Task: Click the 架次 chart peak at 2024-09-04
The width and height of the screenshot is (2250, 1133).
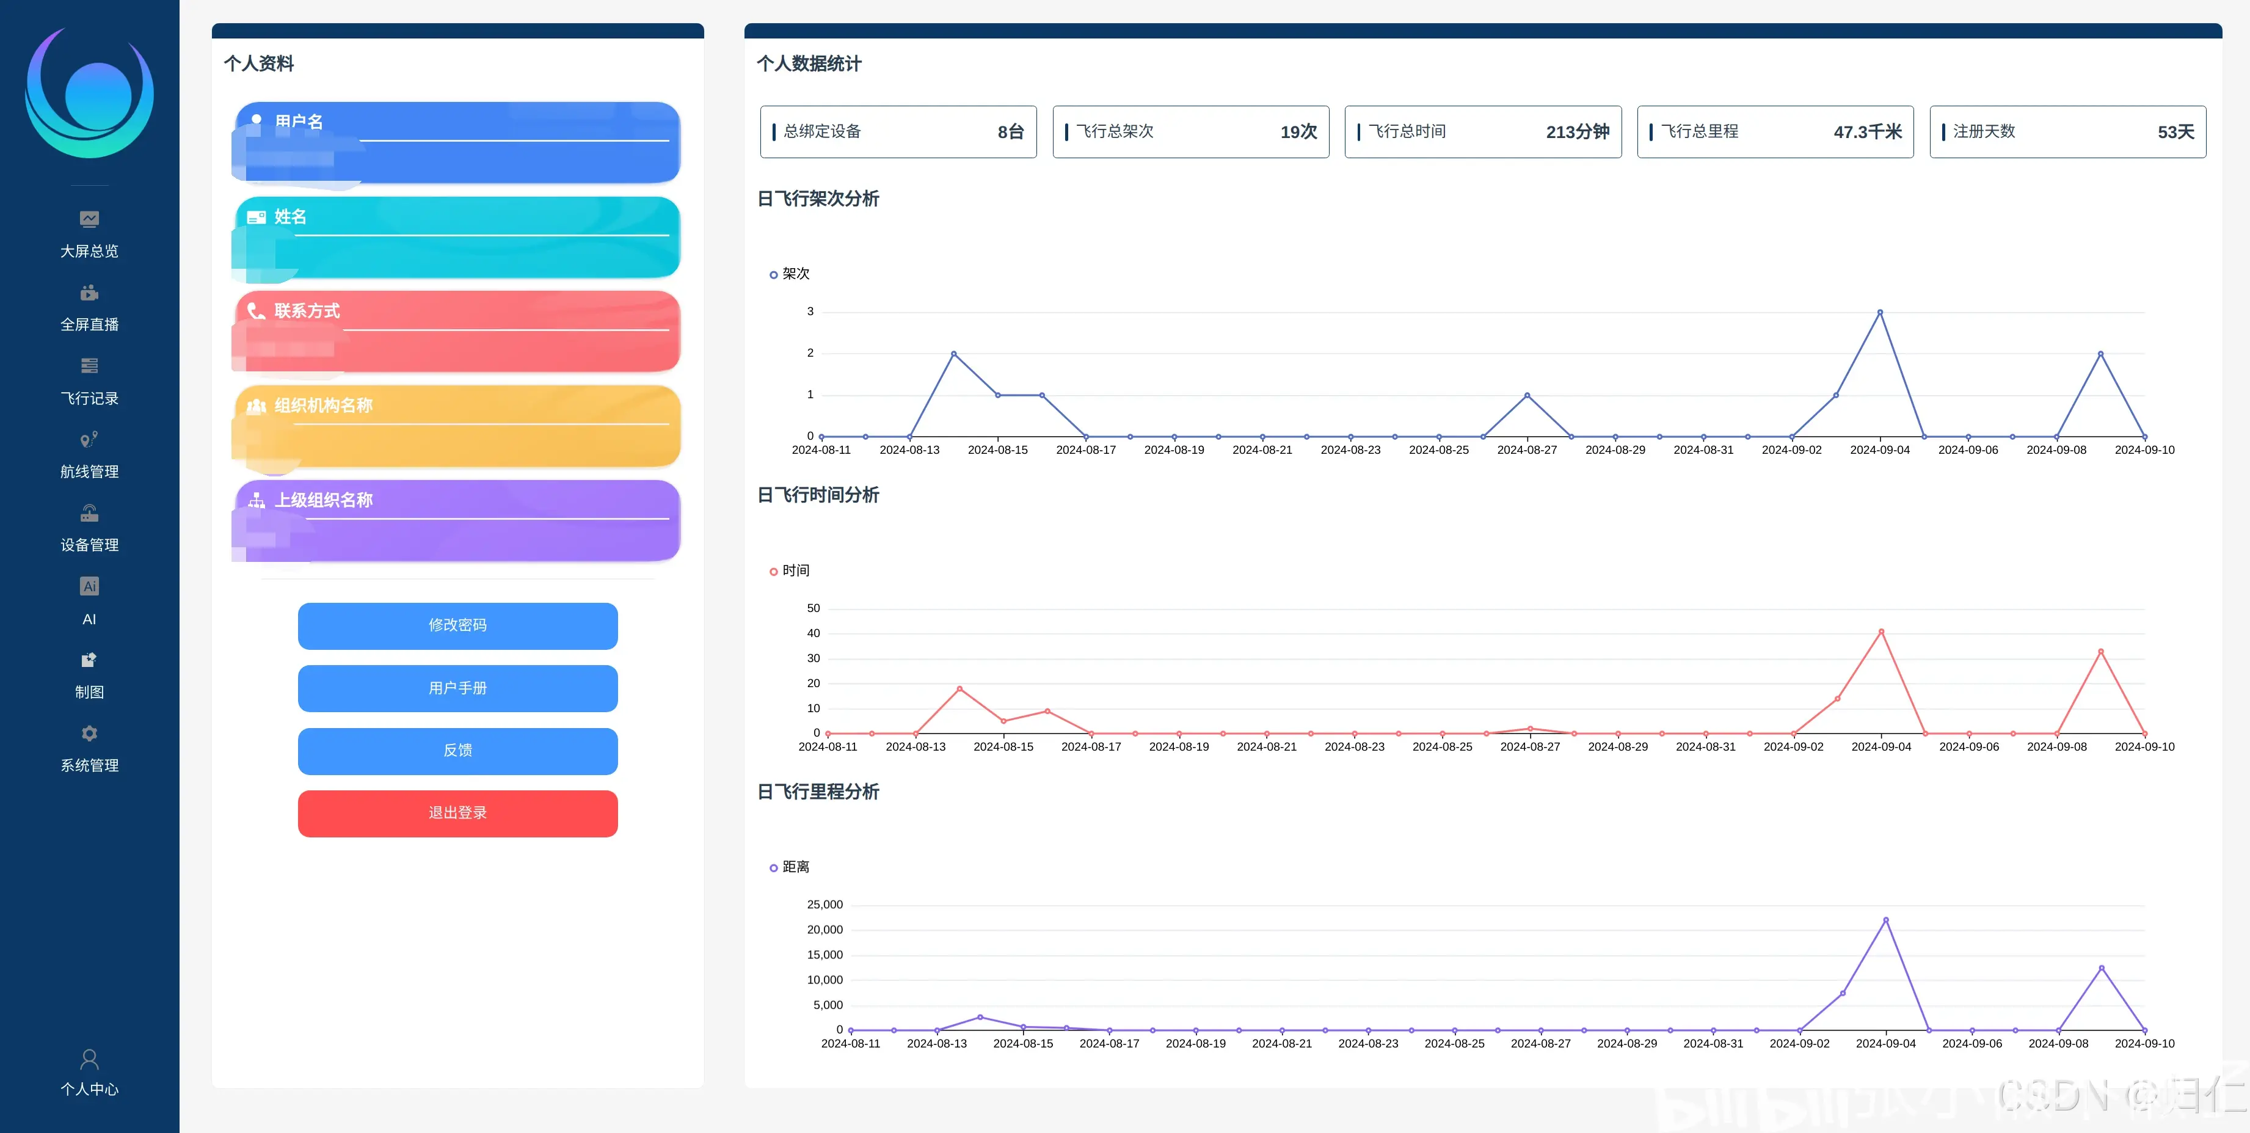Action: tap(1880, 312)
